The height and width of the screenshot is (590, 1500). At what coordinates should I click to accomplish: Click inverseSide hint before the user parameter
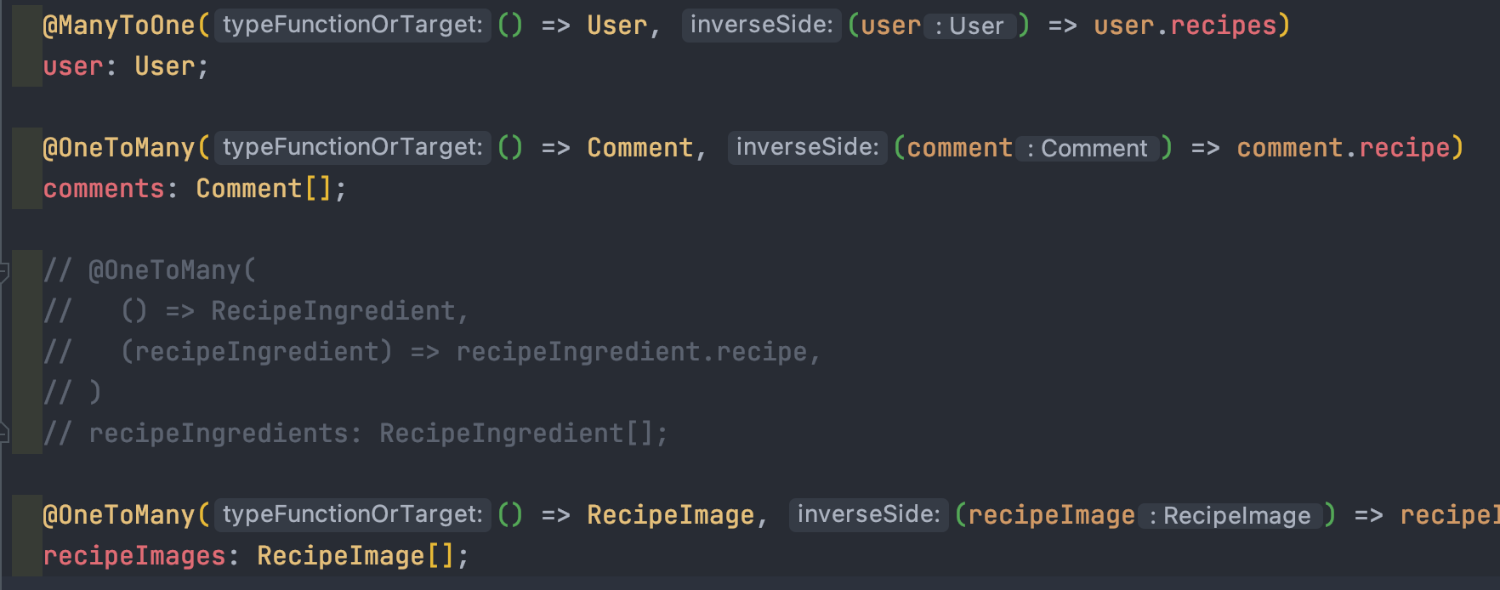click(x=761, y=25)
